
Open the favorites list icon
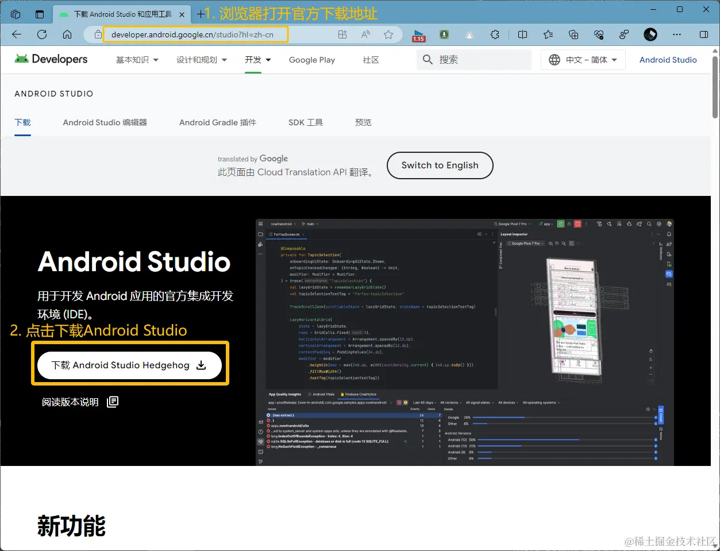click(x=548, y=34)
